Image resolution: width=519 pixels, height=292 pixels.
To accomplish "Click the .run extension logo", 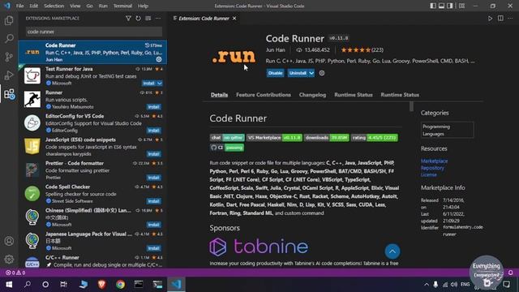I will click(x=234, y=57).
